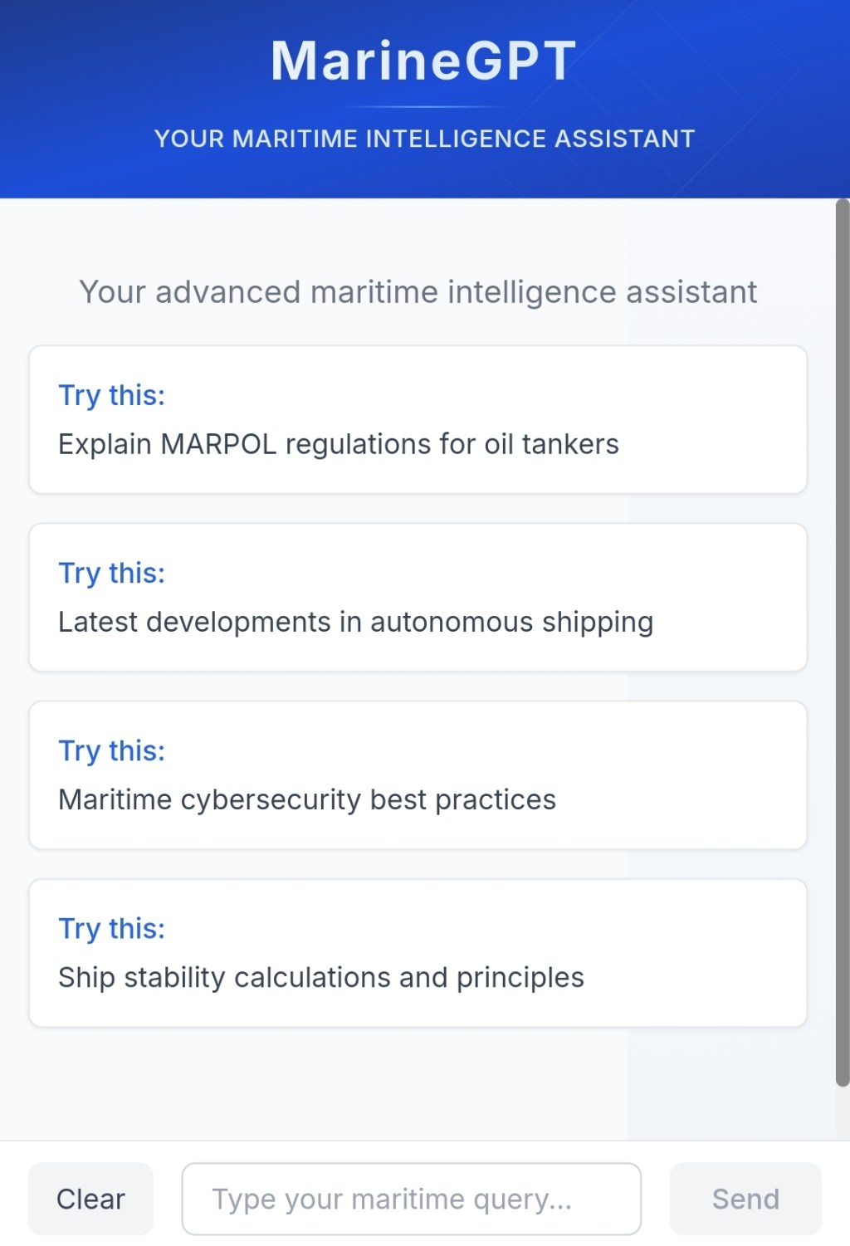Click 'Latest developments in autonomous shipping' text
Viewport: 850px width, 1246px height.
click(x=355, y=622)
